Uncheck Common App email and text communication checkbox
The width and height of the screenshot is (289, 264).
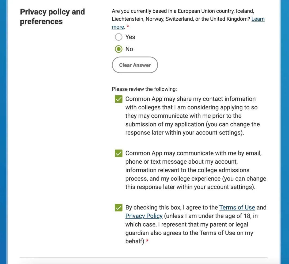coord(119,153)
